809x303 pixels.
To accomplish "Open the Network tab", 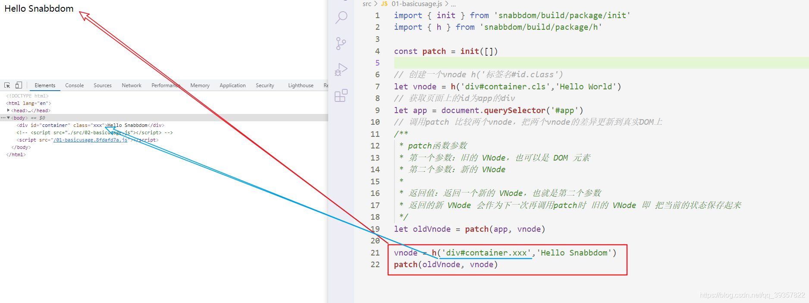I will point(132,85).
